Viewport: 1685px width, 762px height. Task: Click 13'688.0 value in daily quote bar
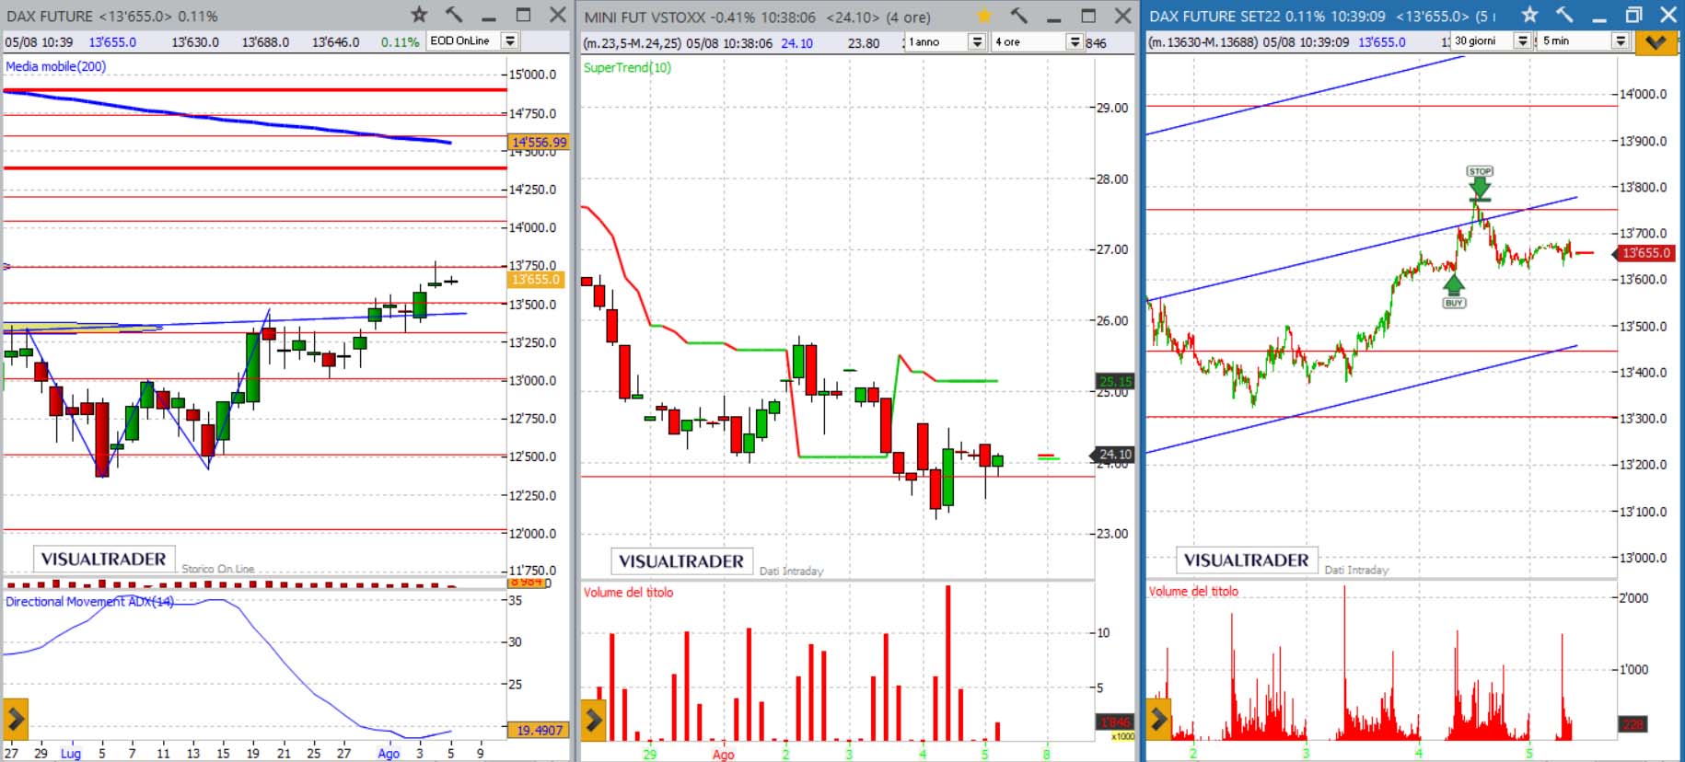265,41
